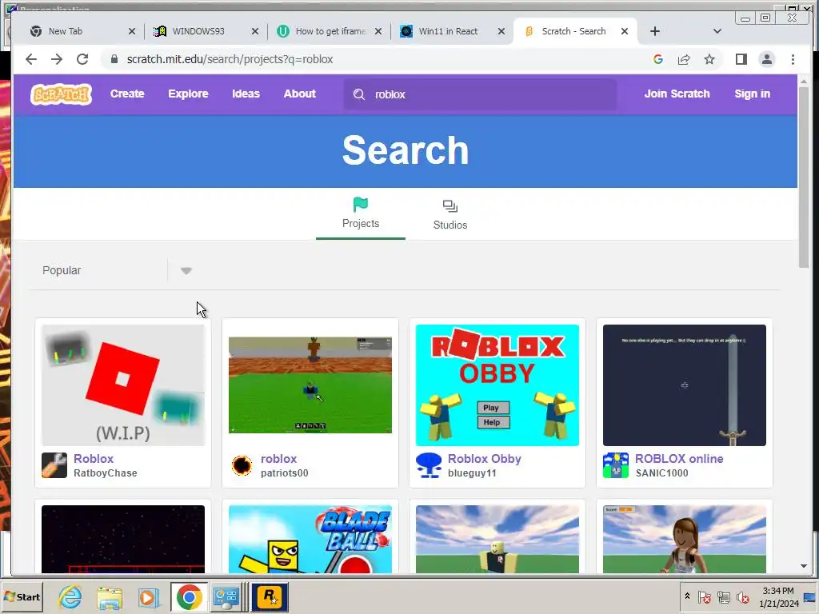This screenshot has width=819, height=614.
Task: Open the About menu link
Action: [300, 94]
